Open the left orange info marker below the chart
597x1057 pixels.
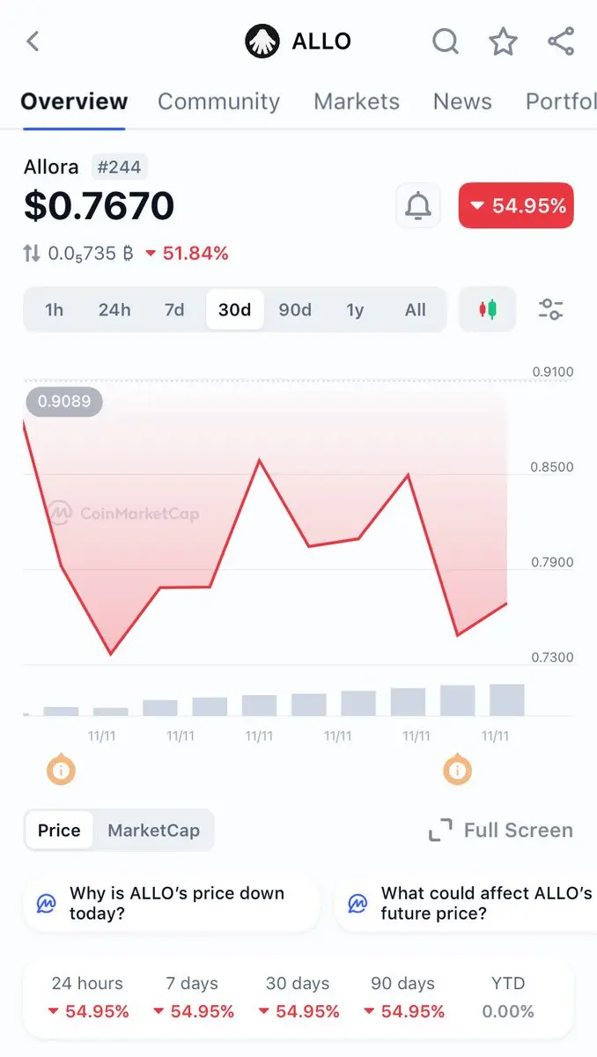point(61,770)
